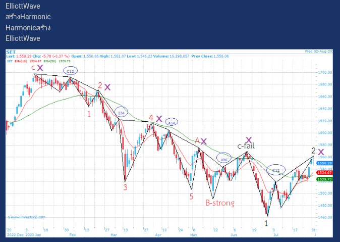Click the '22 day tick near May
Image resolution: width=340 pixels, height=242 pixels.
pyautogui.click(x=215, y=230)
